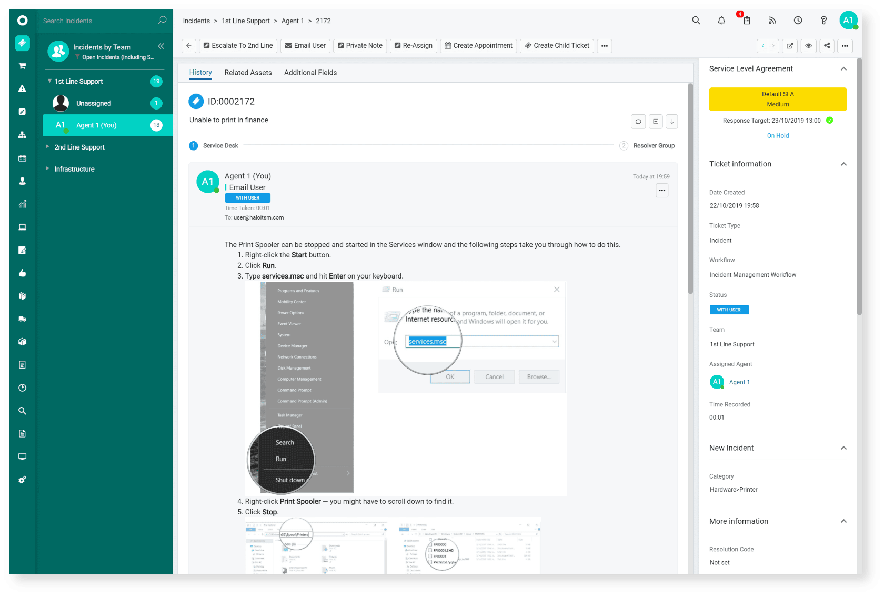Click the share icon in ticket toolbar
884x596 pixels.
pos(827,46)
